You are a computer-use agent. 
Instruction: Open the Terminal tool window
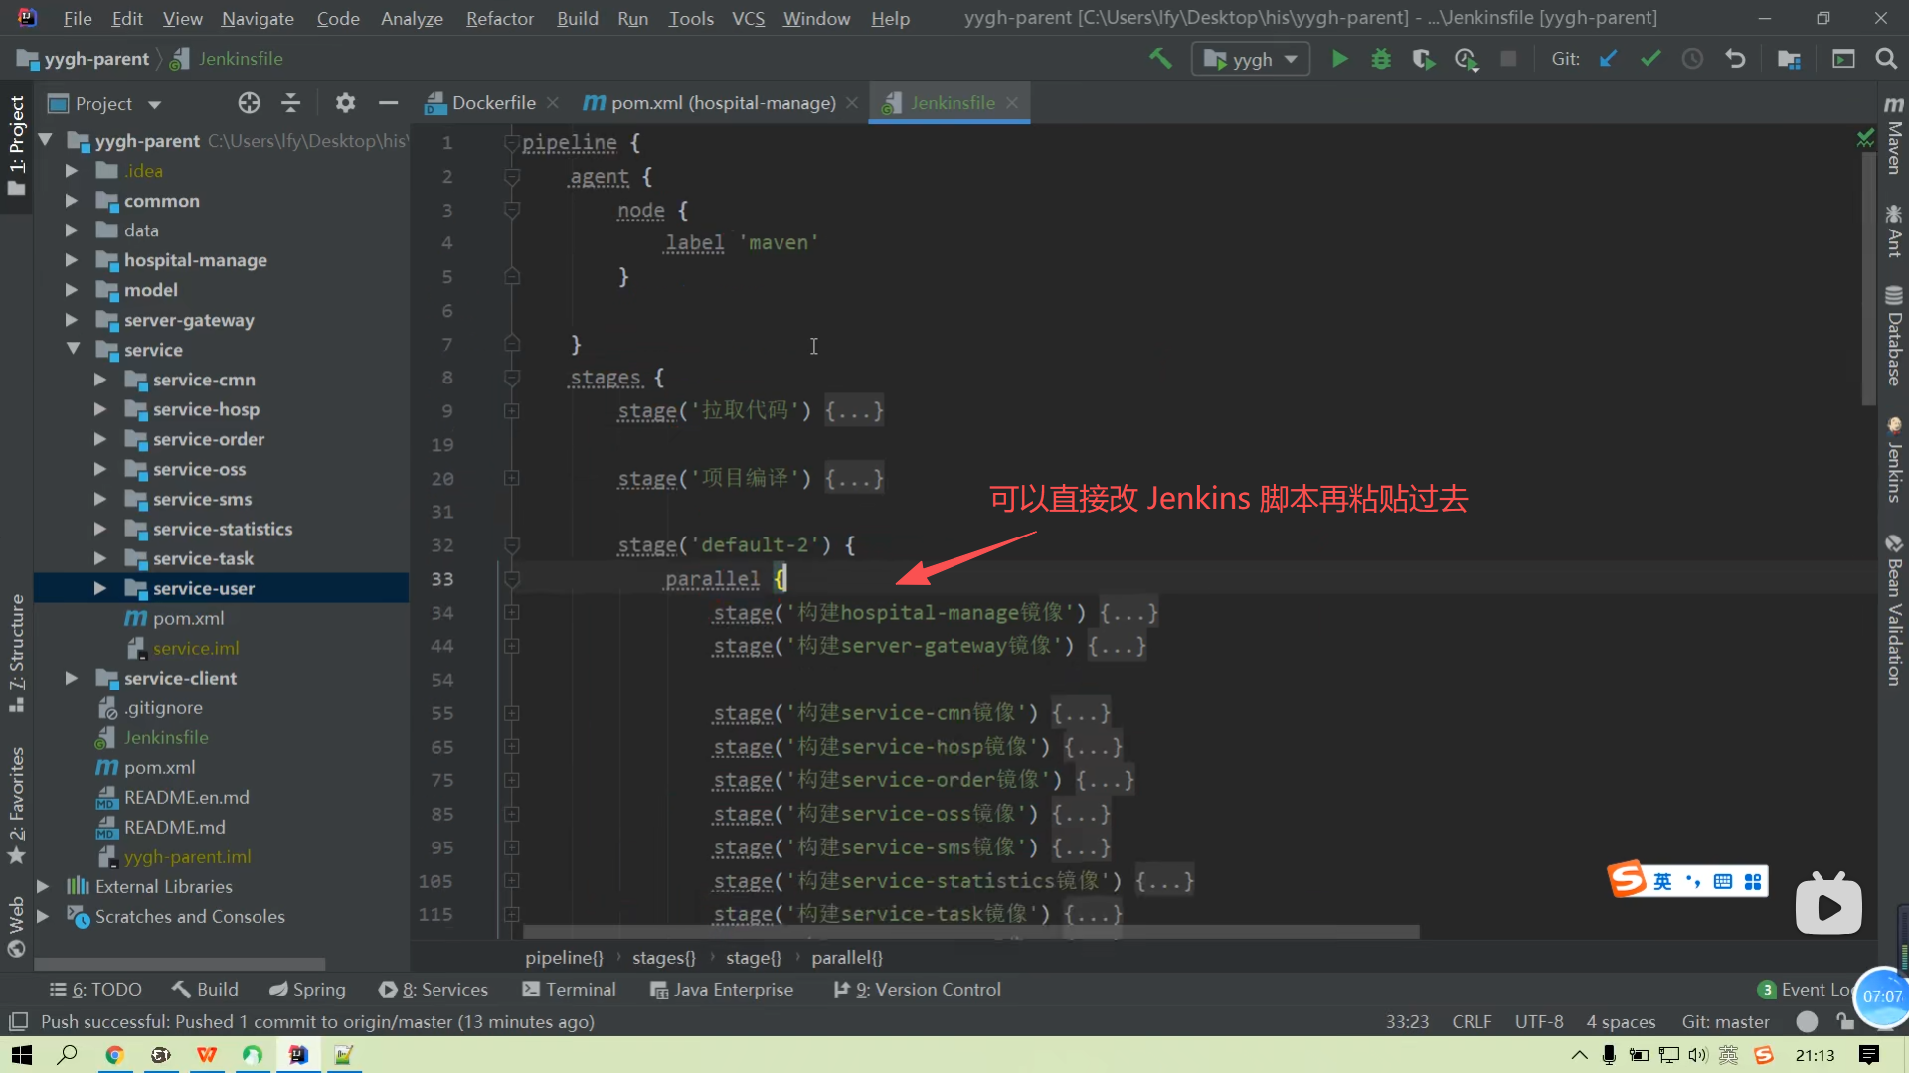tap(569, 990)
